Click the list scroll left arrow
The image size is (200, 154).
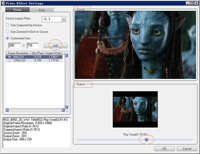7,110
